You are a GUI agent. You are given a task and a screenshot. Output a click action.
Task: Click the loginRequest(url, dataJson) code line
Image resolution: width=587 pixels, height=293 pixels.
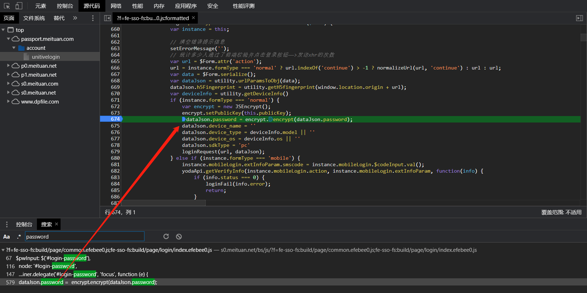(x=223, y=152)
